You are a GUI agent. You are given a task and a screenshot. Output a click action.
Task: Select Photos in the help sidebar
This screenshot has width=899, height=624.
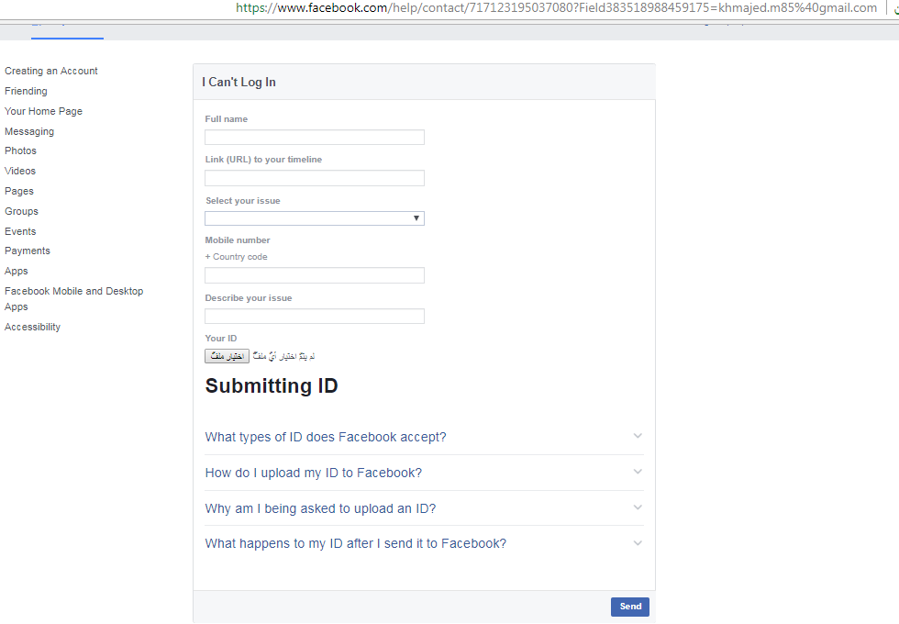[x=20, y=150]
